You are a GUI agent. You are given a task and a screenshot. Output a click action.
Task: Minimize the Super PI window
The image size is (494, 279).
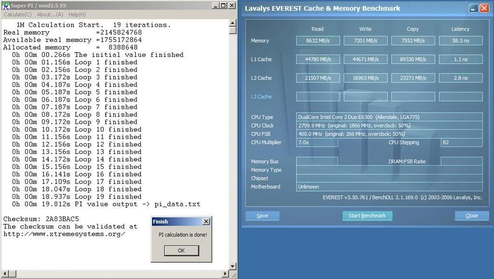click(x=215, y=5)
